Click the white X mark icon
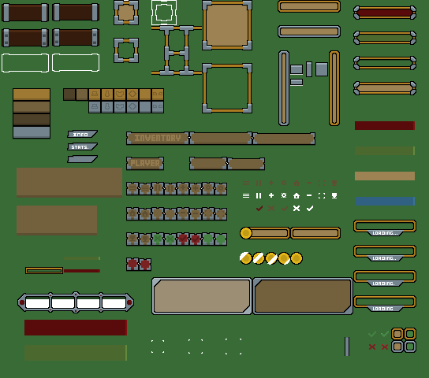This screenshot has height=378, width=429. [297, 209]
